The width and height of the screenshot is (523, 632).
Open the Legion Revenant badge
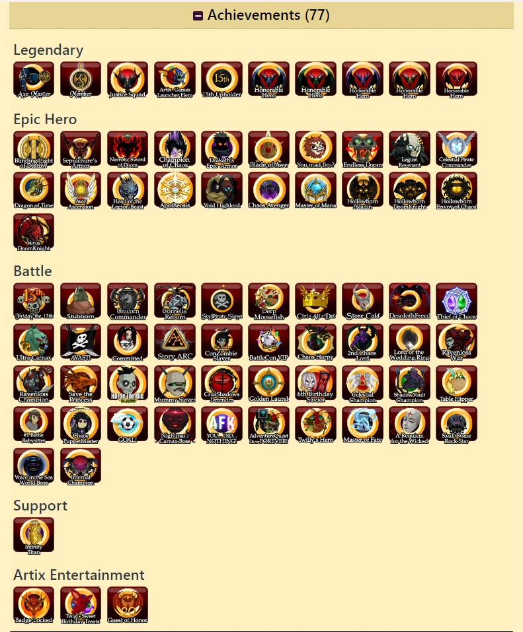click(409, 149)
